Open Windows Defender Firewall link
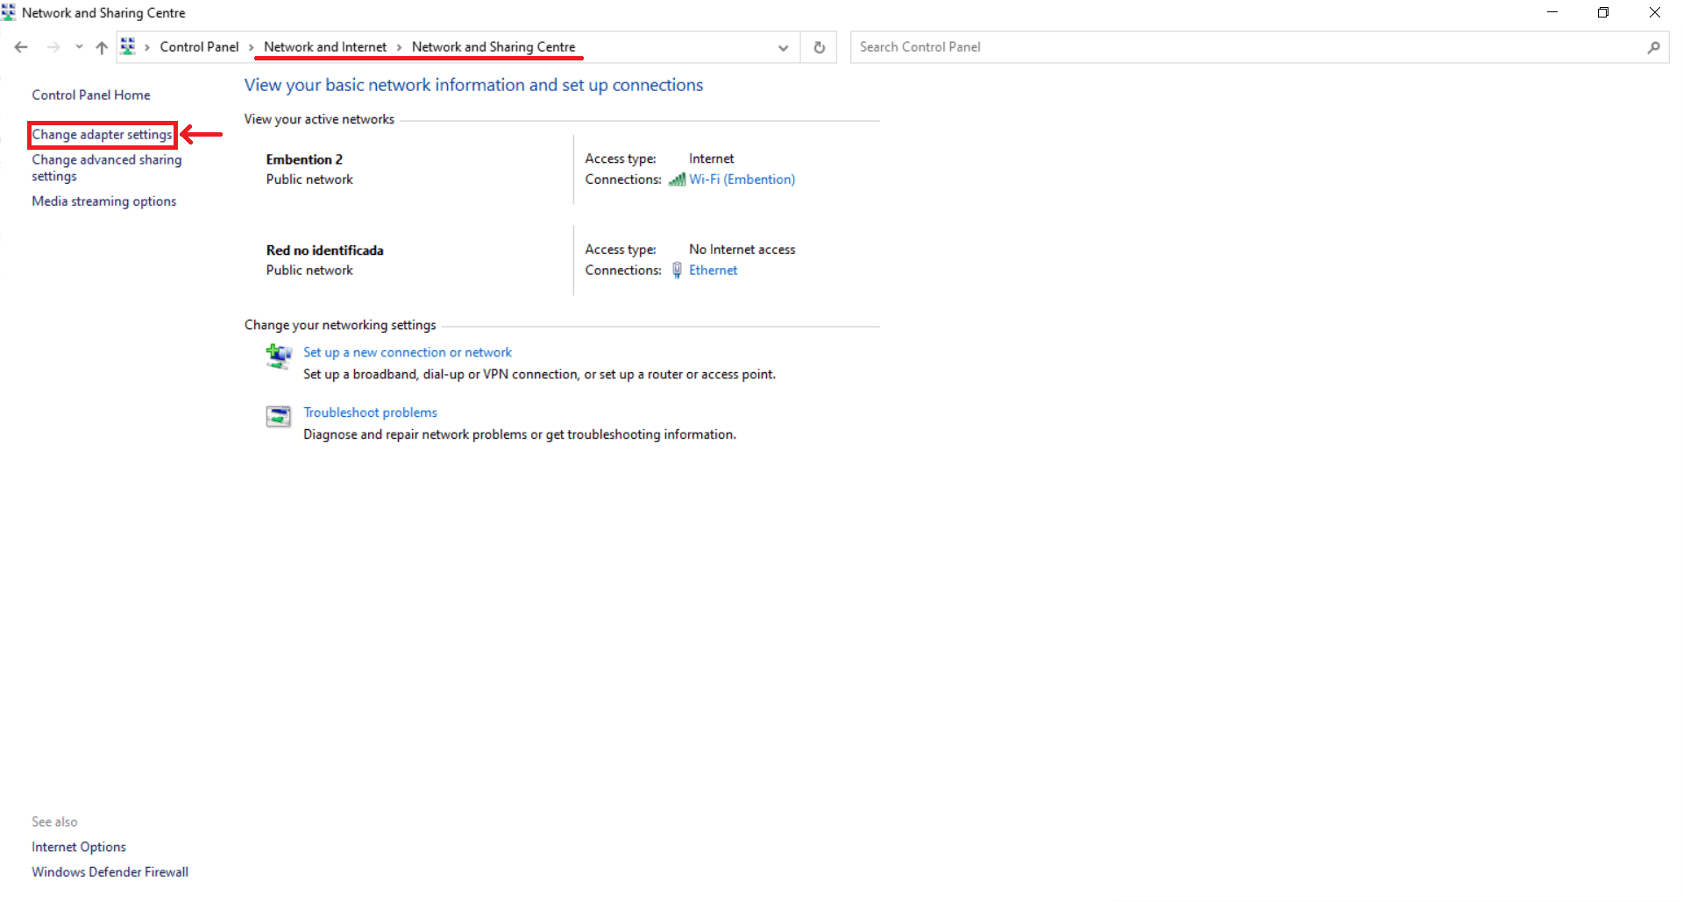1683x902 pixels. (x=110, y=872)
